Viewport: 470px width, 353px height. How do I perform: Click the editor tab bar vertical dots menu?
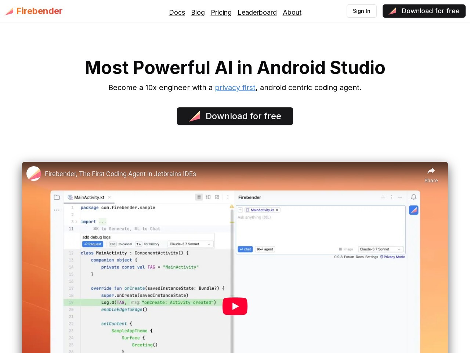(228, 197)
